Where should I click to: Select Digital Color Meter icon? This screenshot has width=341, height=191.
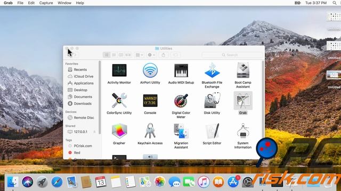pyautogui.click(x=181, y=100)
